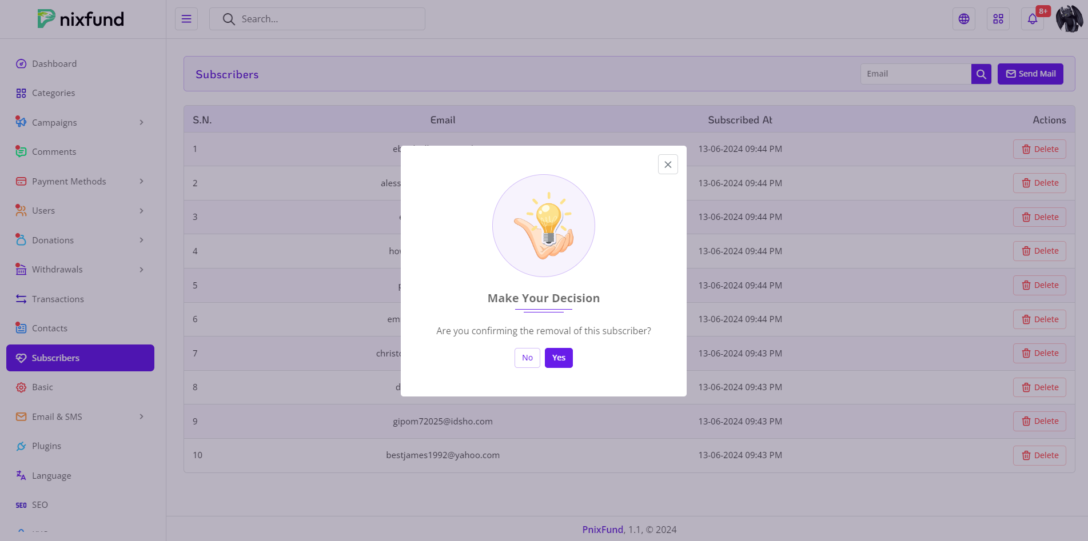The width and height of the screenshot is (1088, 541).
Task: Confirm removal by pressing Yes
Action: 559,358
